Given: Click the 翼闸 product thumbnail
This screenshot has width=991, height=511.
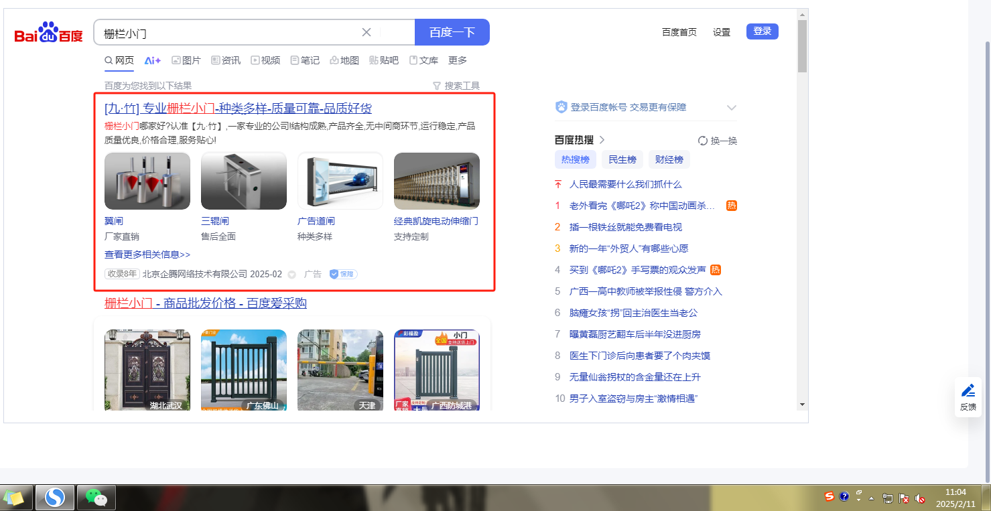Looking at the screenshot, I should tap(147, 181).
